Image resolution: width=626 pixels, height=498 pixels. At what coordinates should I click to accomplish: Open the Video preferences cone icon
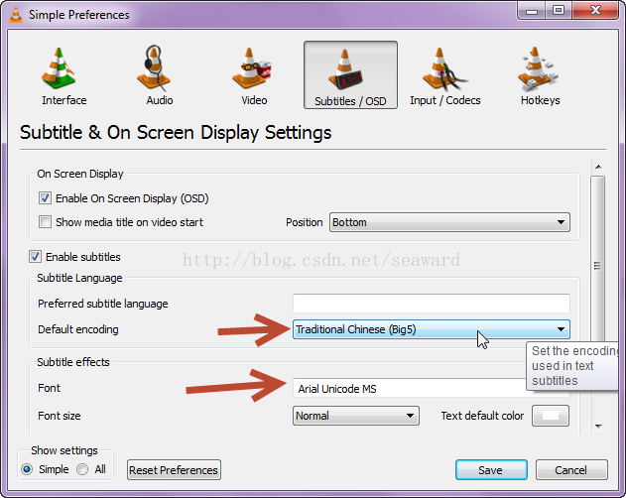click(252, 68)
